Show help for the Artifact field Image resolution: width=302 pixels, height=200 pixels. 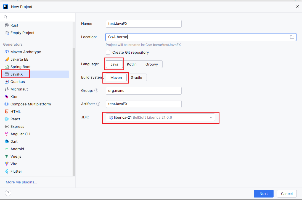(98, 104)
